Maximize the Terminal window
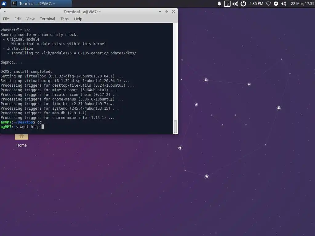Screen dimensions: 315x236 [166, 12]
